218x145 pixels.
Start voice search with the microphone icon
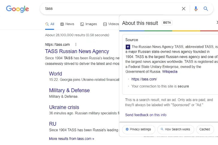[x=196, y=9]
